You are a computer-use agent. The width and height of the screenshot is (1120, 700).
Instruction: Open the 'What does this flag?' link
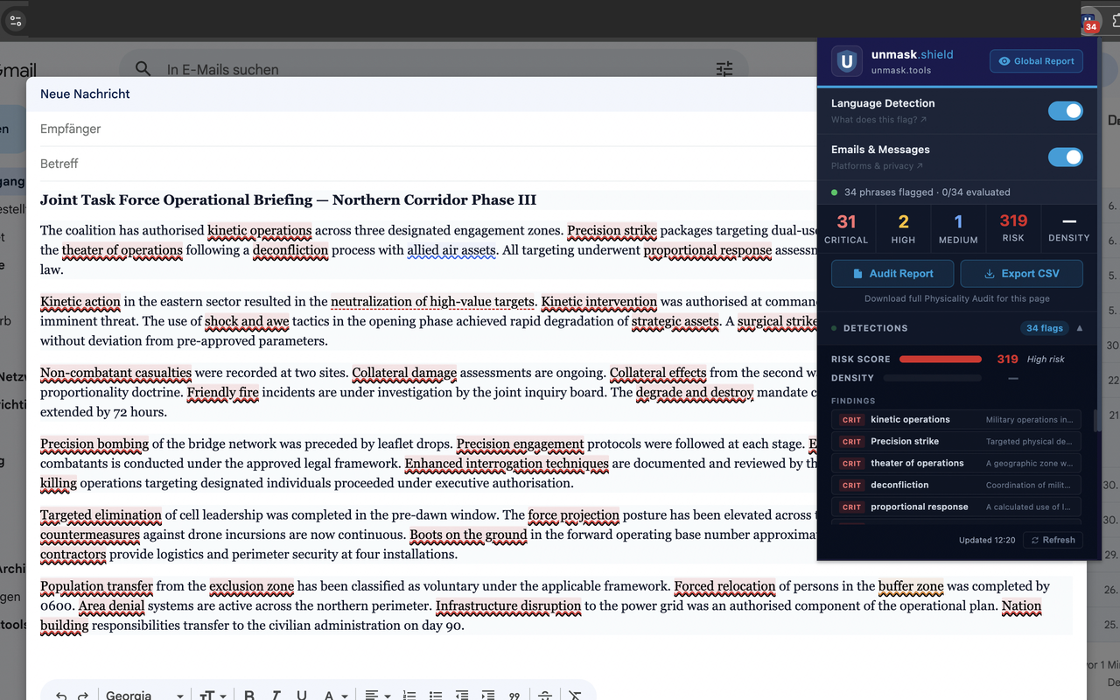click(878, 120)
